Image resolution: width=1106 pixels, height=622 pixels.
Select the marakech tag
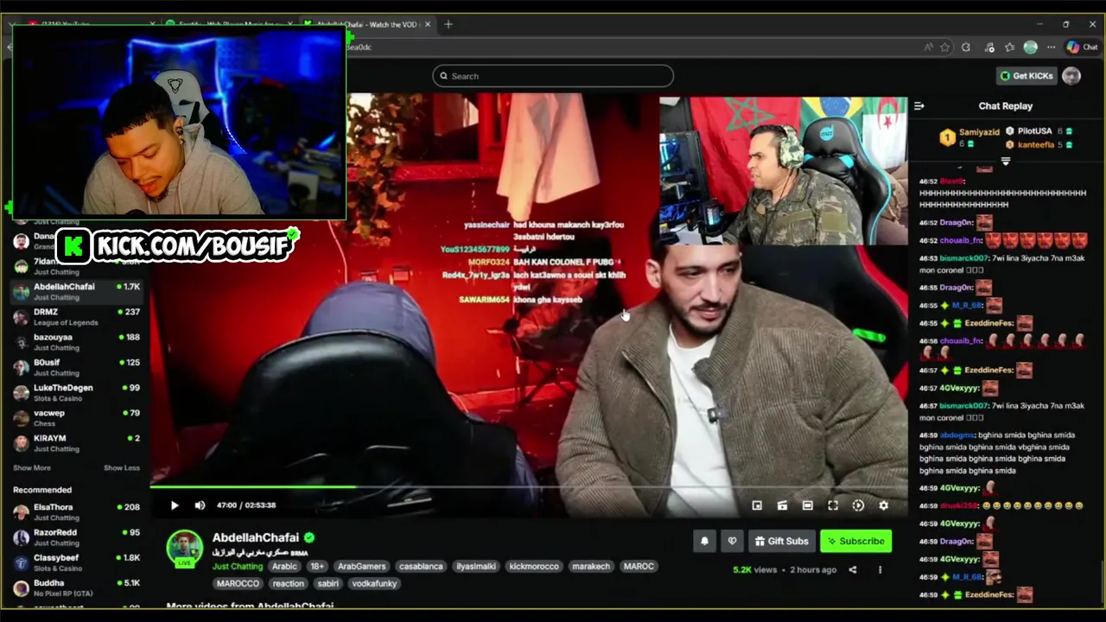click(x=591, y=567)
